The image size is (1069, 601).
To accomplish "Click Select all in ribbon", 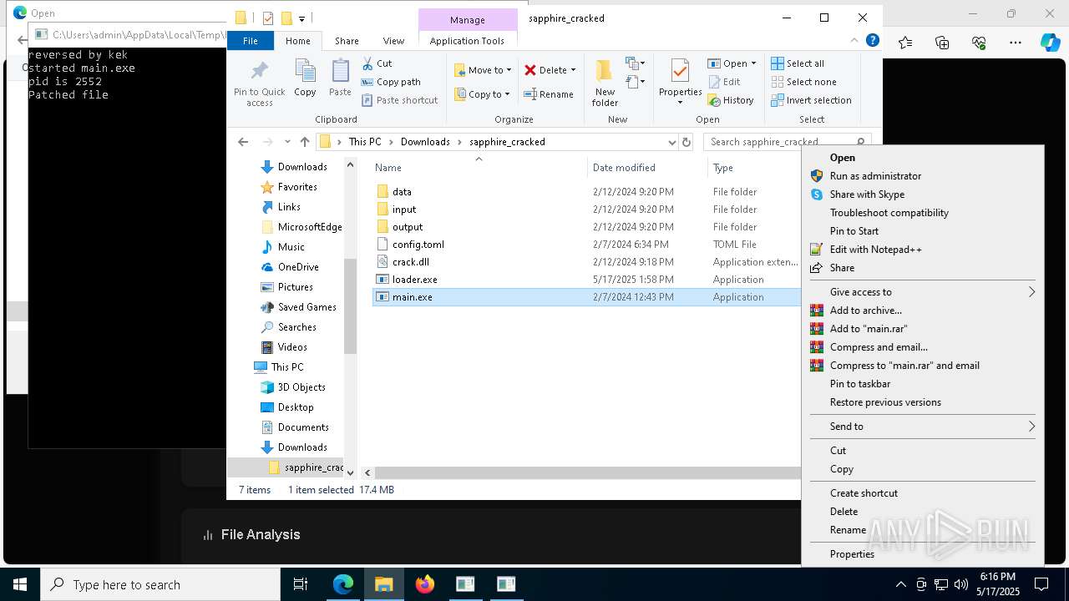I will (x=798, y=63).
